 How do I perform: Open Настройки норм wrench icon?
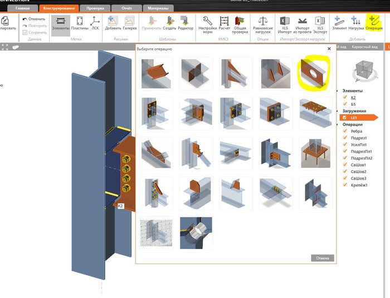pyautogui.click(x=207, y=25)
